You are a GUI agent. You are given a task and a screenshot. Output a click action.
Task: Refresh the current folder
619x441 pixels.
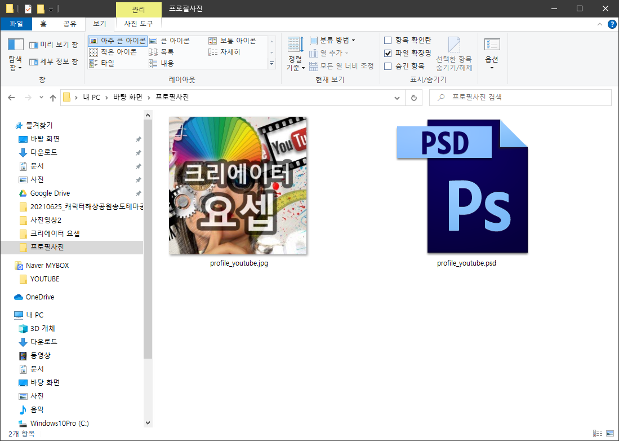pos(414,98)
